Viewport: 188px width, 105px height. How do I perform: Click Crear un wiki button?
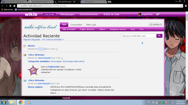tap(49, 14)
